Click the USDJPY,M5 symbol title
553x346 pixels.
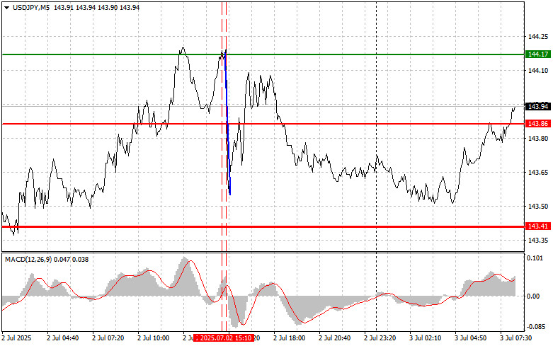click(x=26, y=6)
